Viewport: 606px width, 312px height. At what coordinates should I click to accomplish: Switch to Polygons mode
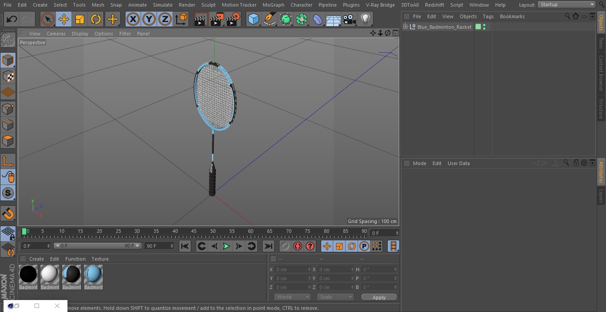point(8,141)
